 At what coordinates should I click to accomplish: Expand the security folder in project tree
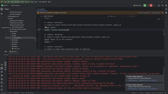click(11, 42)
